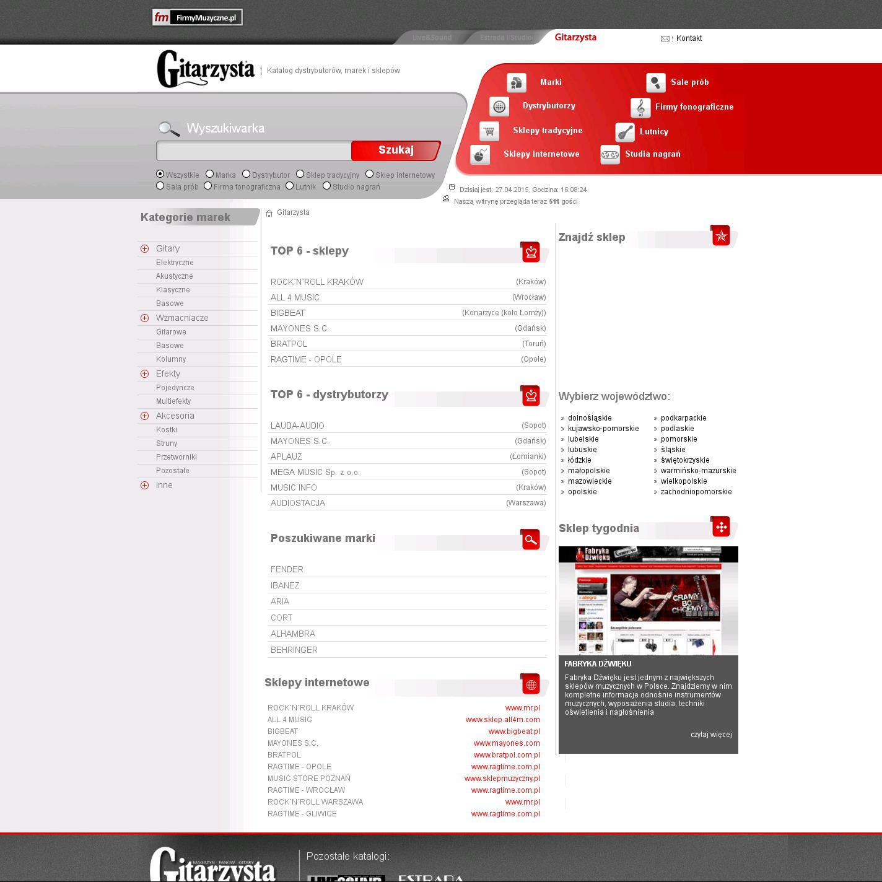Click the FABRYKA DŹWIĘKU shop title
The width and height of the screenshot is (882, 882).
pos(598,664)
